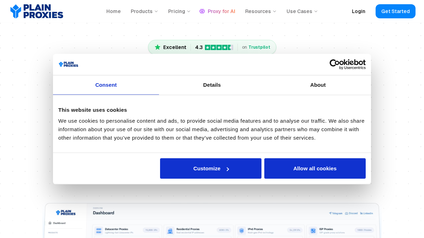Click the "Dashboard" heading in preview

tap(104, 213)
